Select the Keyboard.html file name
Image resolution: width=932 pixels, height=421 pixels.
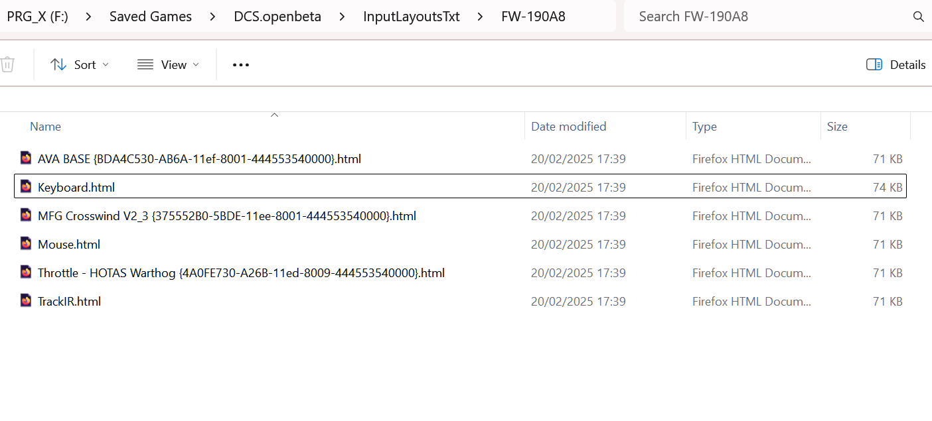pos(76,188)
